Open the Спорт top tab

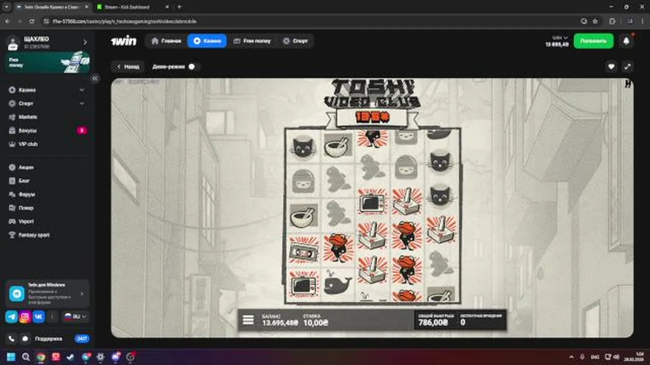296,41
